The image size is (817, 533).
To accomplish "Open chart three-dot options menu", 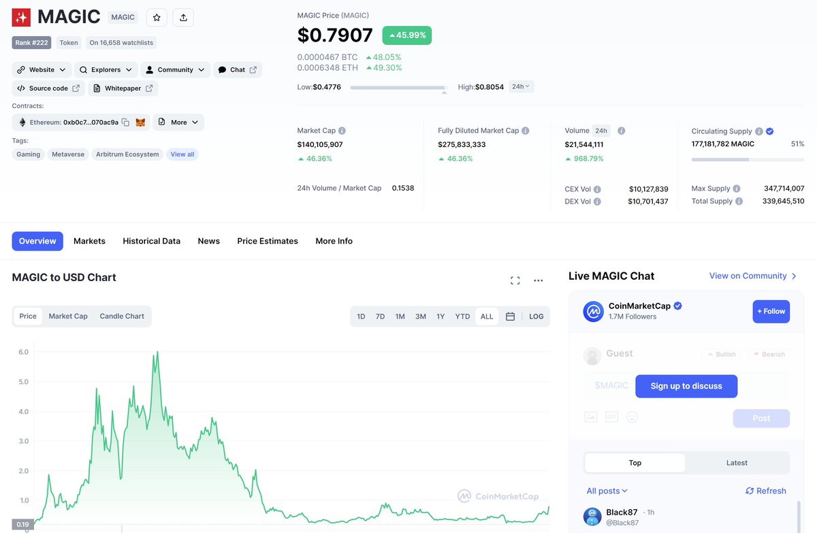I will (x=539, y=280).
